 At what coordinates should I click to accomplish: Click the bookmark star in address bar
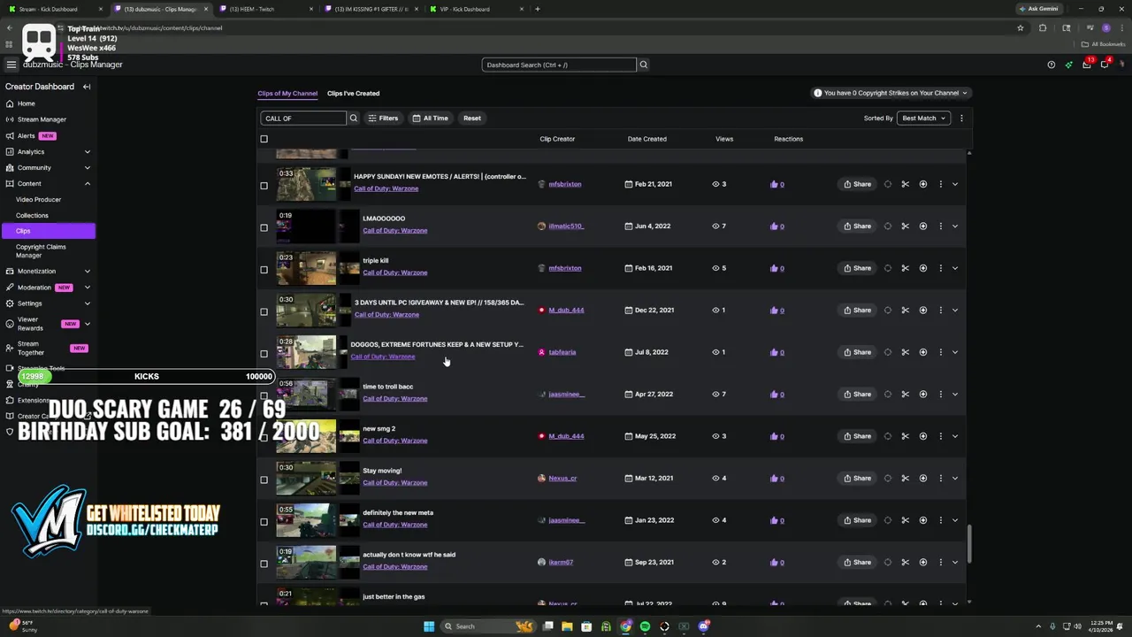click(x=1021, y=27)
